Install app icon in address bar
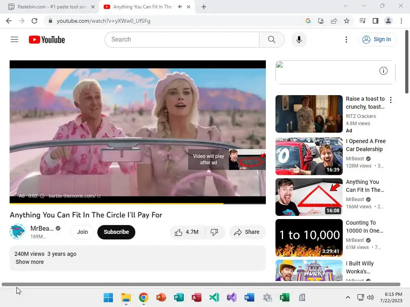The width and height of the screenshot is (410, 307). [x=321, y=21]
